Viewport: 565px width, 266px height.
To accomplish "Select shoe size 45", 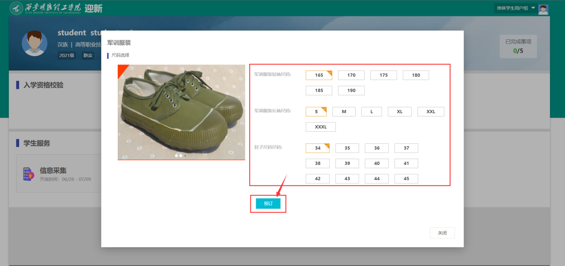I will tap(406, 179).
